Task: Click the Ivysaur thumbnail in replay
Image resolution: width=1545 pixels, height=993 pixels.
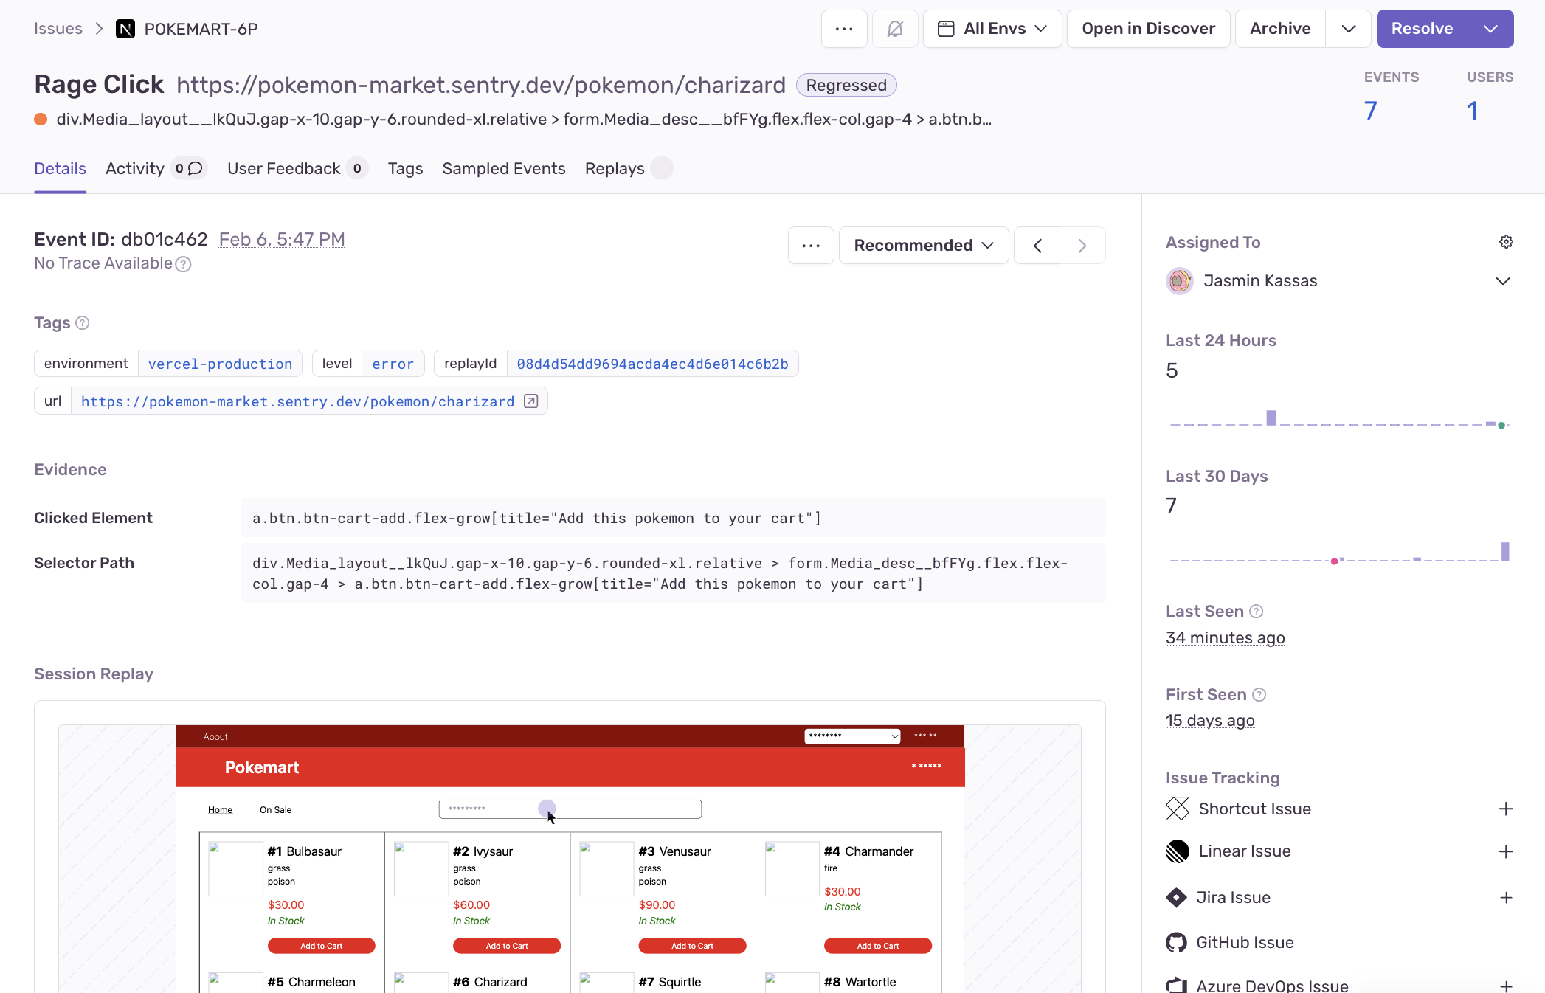Action: click(x=421, y=869)
